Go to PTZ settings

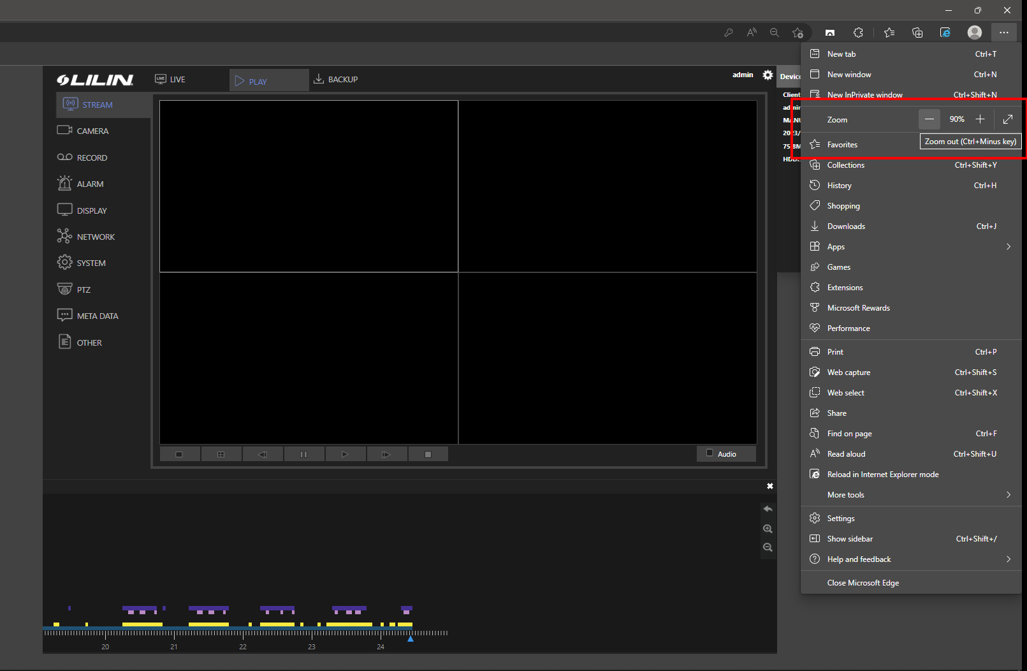click(x=84, y=290)
